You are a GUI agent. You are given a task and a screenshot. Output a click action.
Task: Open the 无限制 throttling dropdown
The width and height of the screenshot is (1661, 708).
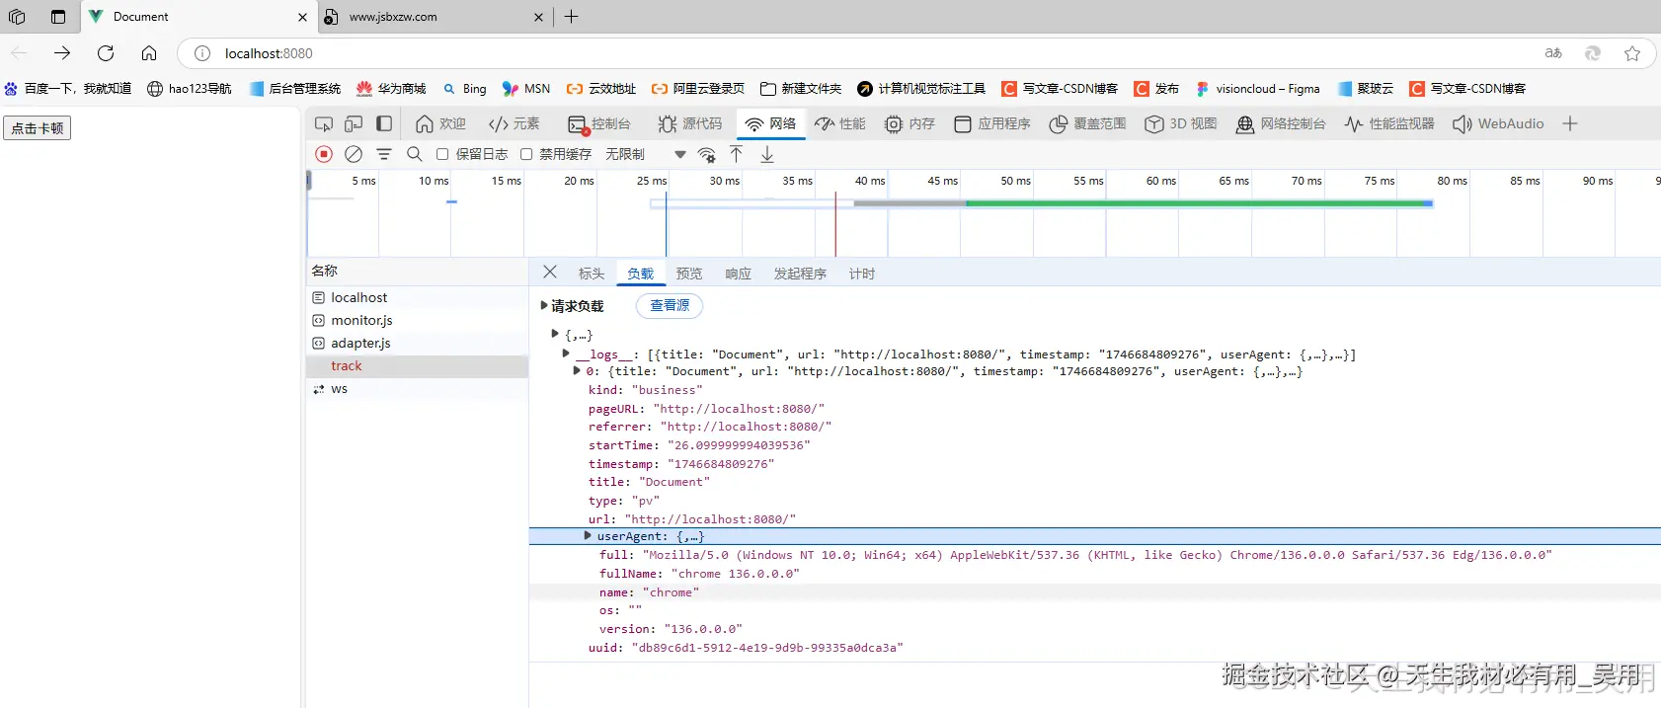coord(646,154)
